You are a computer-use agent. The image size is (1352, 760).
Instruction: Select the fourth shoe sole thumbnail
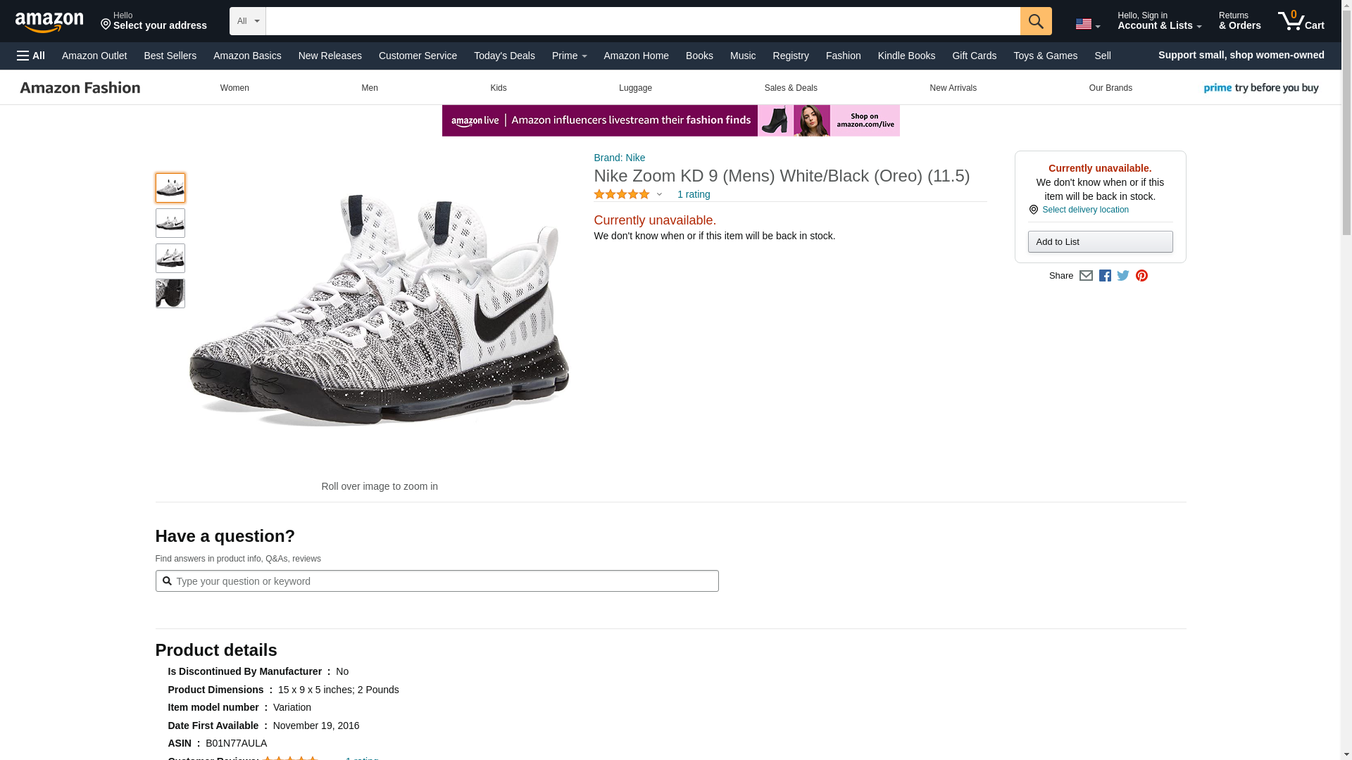170,293
